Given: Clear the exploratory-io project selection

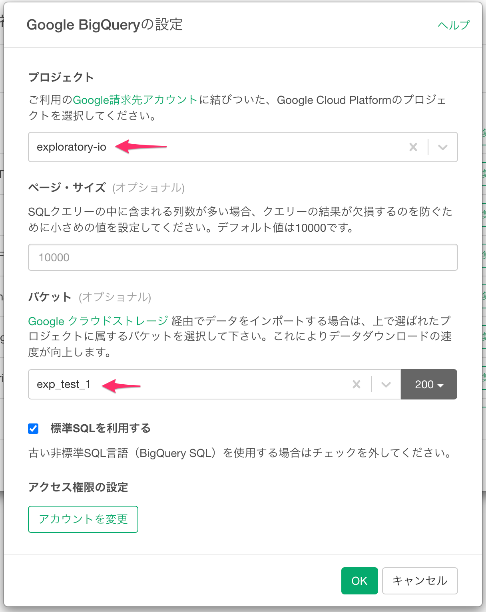Looking at the screenshot, I should coord(413,147).
